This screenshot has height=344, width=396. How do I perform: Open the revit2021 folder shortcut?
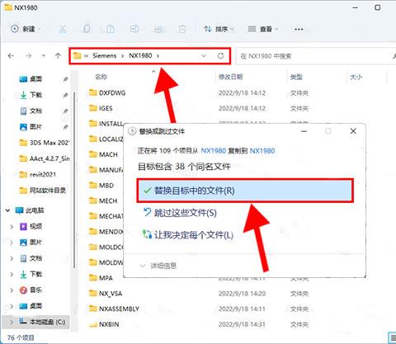pyautogui.click(x=38, y=174)
